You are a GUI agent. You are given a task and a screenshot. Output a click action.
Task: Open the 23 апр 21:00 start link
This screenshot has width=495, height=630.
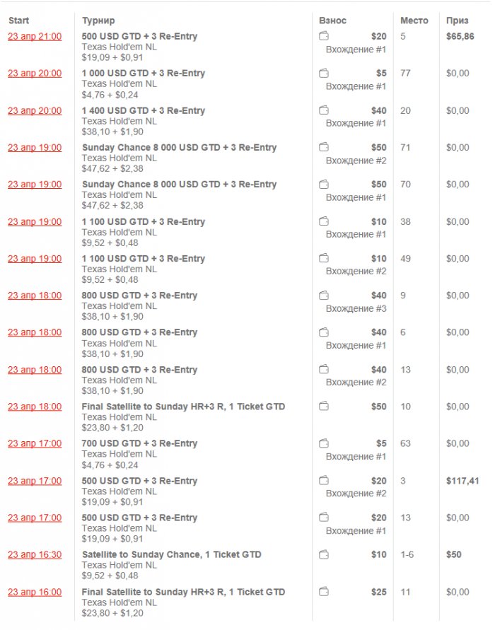(x=35, y=36)
